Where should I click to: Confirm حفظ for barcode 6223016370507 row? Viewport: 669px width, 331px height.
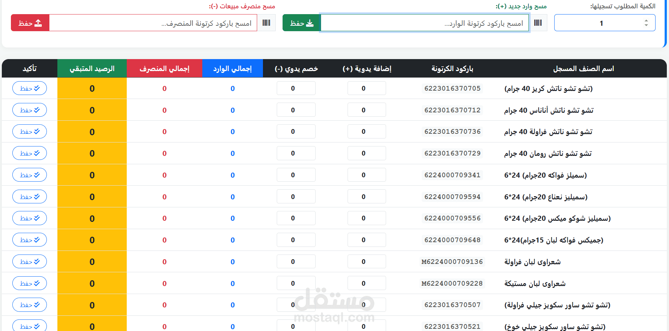(30, 305)
